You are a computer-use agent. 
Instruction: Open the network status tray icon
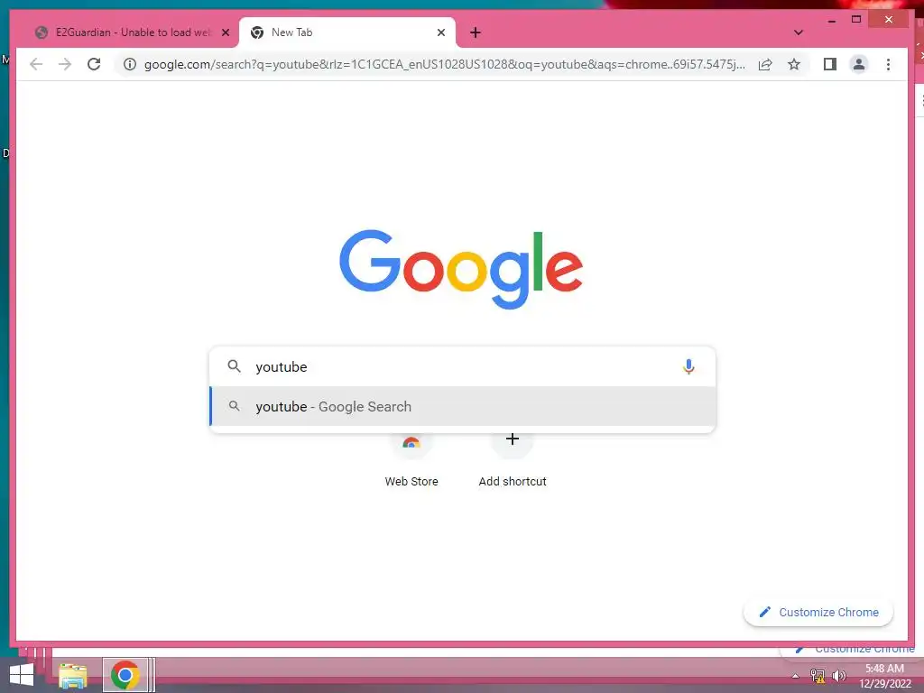click(x=818, y=676)
